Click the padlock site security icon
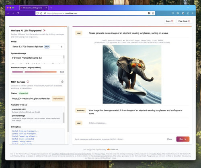The image size is (201, 168). coord(41,13)
